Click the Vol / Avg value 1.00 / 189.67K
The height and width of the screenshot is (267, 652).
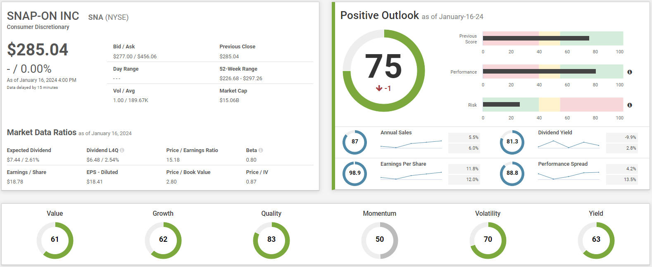point(131,100)
